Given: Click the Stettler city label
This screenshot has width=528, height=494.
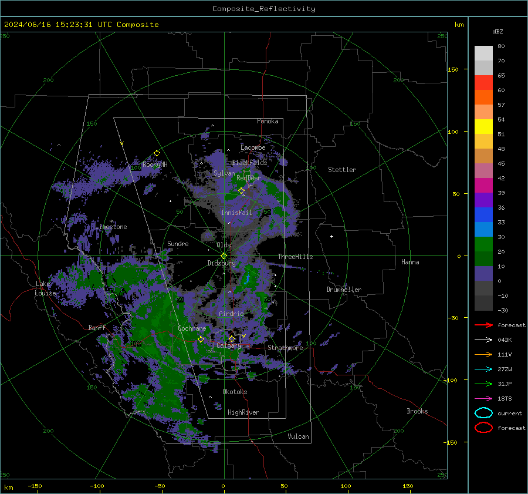Looking at the screenshot, I should pyautogui.click(x=342, y=170).
